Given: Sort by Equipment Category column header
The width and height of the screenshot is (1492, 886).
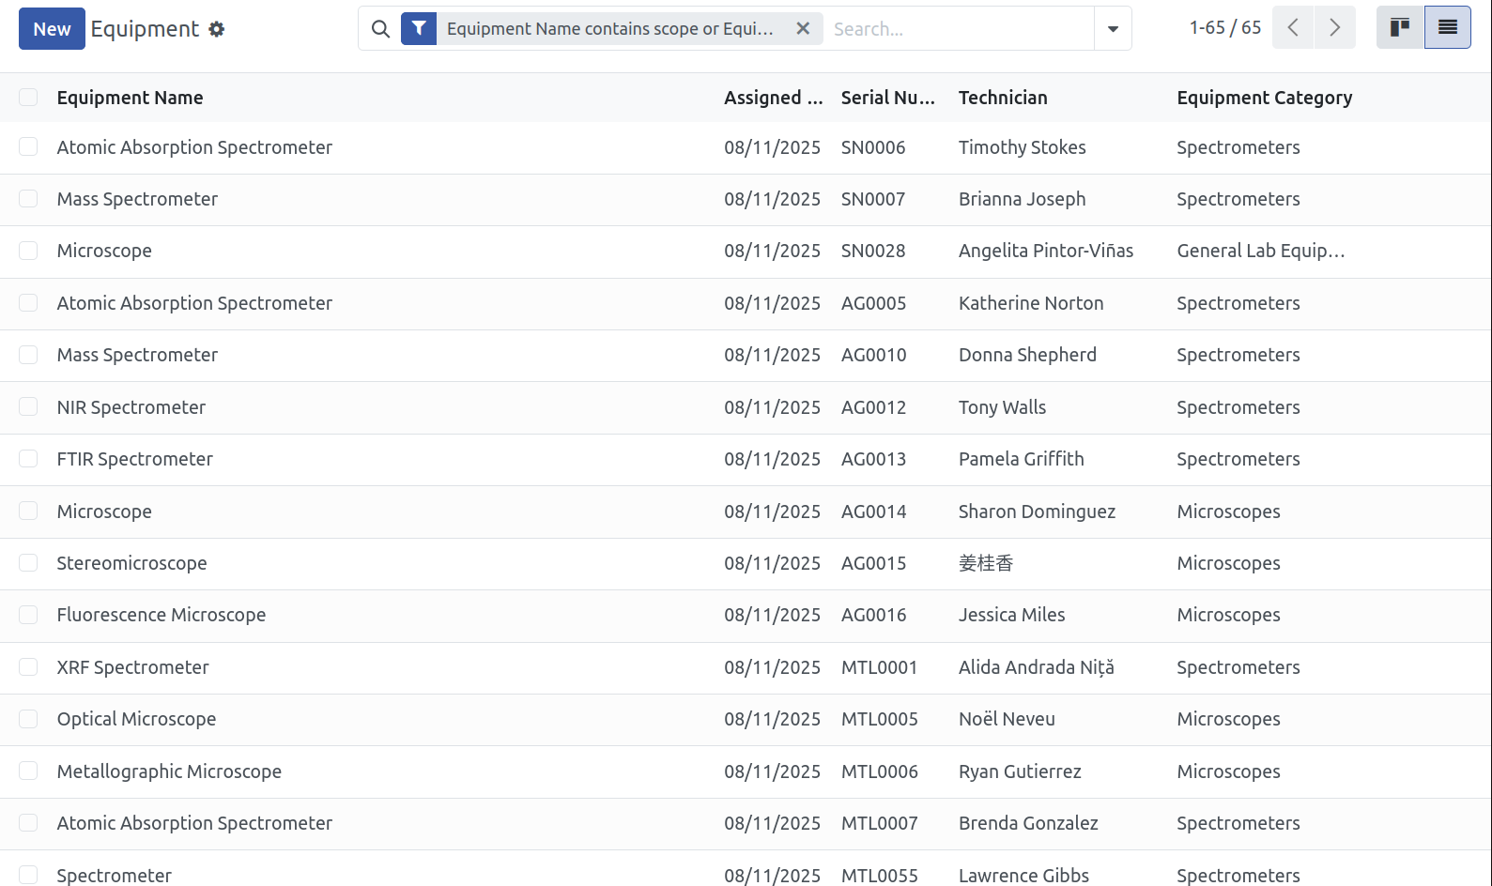Looking at the screenshot, I should tap(1264, 98).
